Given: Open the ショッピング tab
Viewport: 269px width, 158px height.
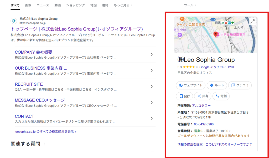Looking at the screenshot, I should [76, 5].
